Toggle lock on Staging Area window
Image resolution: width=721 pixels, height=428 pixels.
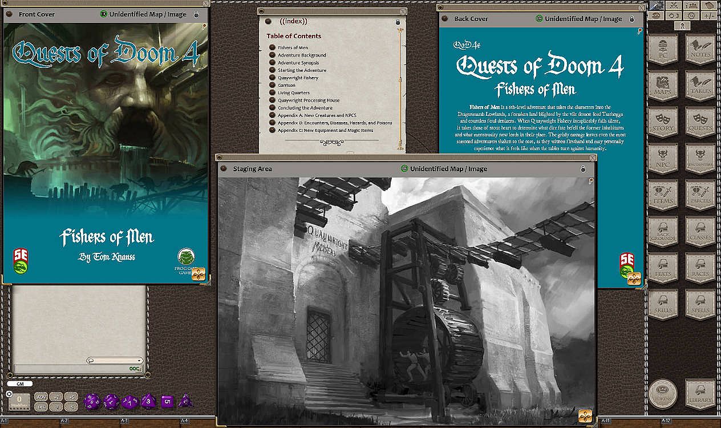[x=583, y=169]
